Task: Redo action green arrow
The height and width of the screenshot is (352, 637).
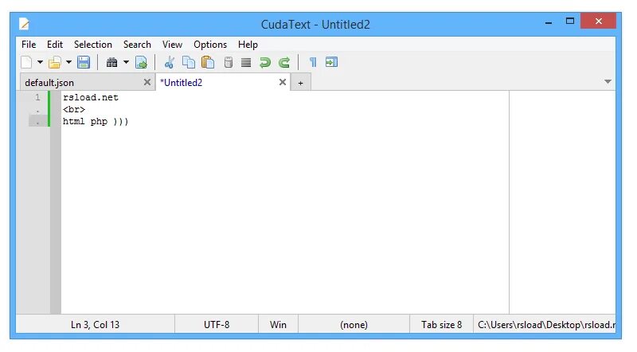Action: [284, 63]
